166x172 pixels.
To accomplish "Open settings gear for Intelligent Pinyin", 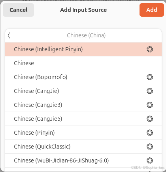I will 150,49.
